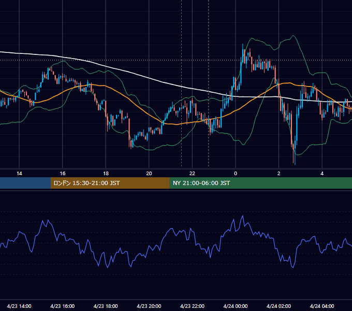Click the 4/24 04:00 label on oscillator axis
This screenshot has height=311, width=352.
click(322, 306)
